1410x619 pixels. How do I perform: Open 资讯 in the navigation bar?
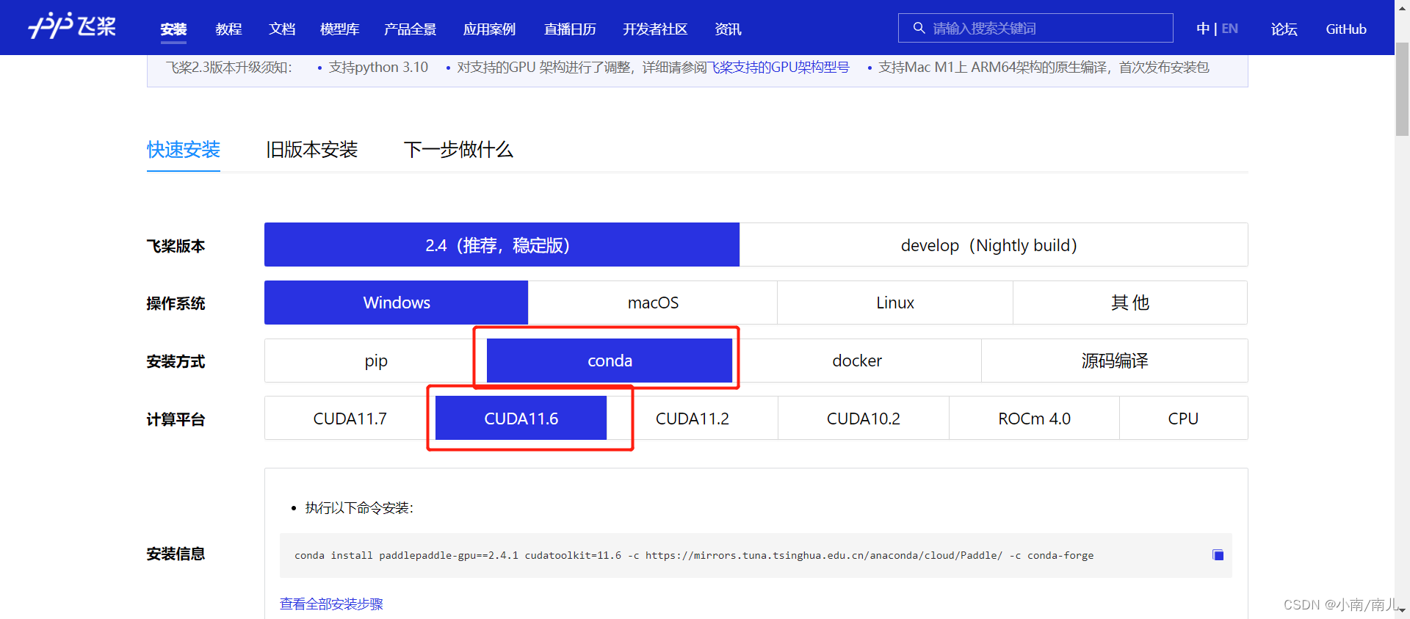pyautogui.click(x=728, y=29)
